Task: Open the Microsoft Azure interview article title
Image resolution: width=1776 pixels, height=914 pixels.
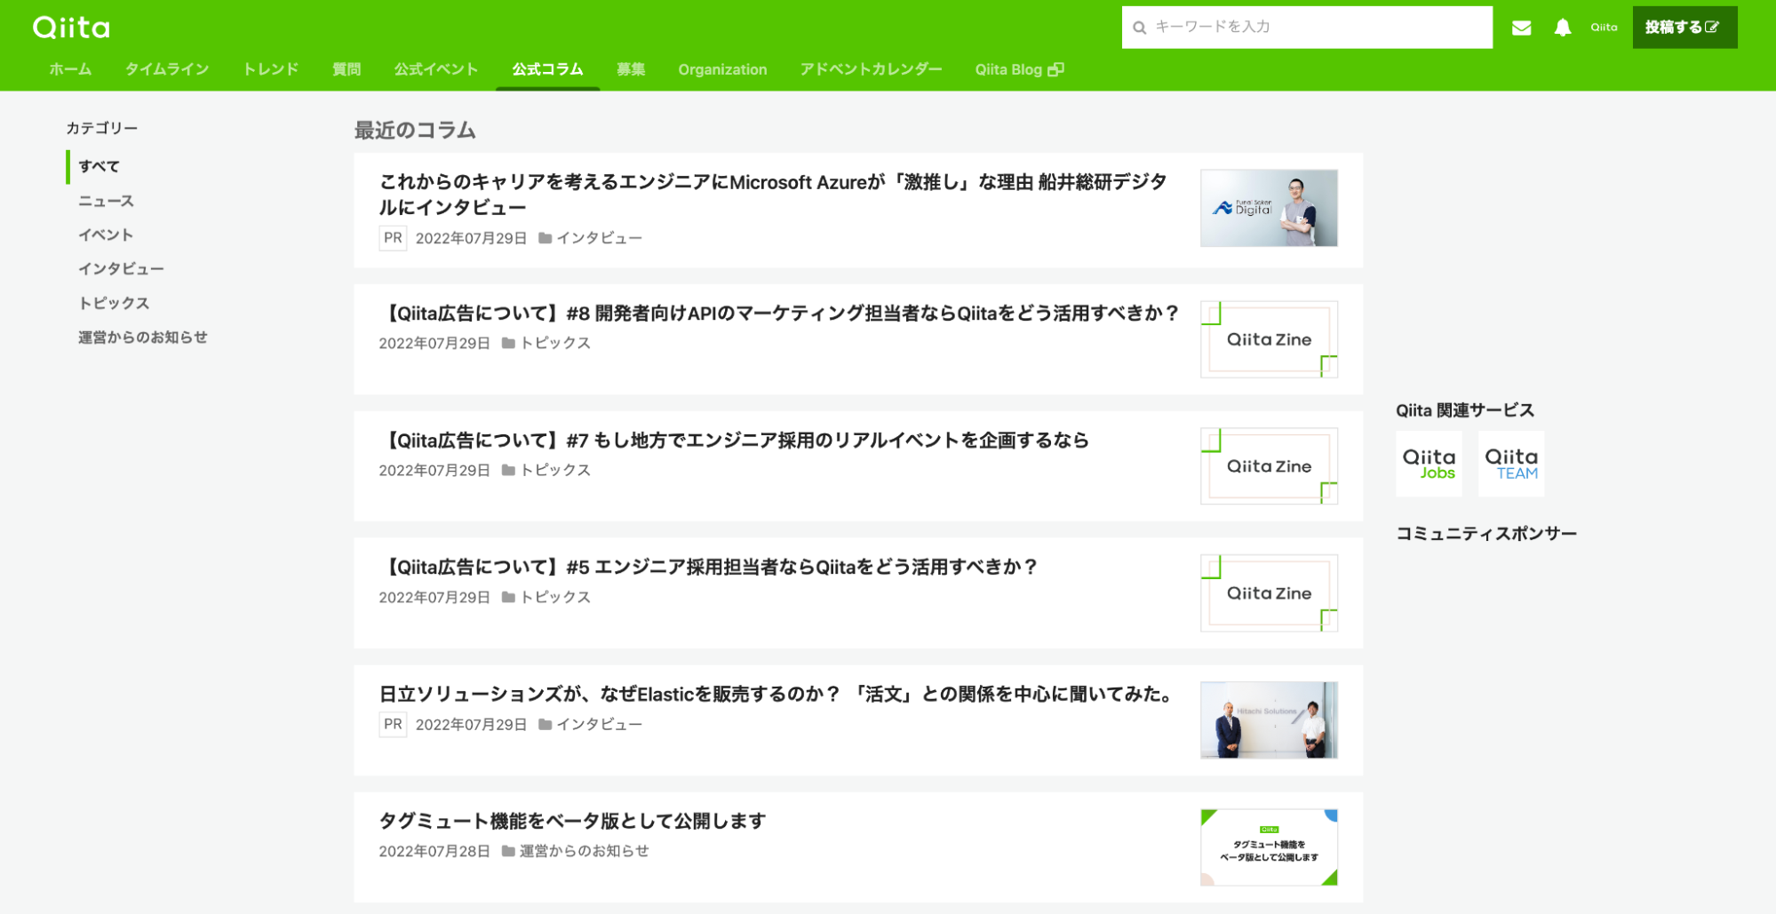Action: (773, 195)
